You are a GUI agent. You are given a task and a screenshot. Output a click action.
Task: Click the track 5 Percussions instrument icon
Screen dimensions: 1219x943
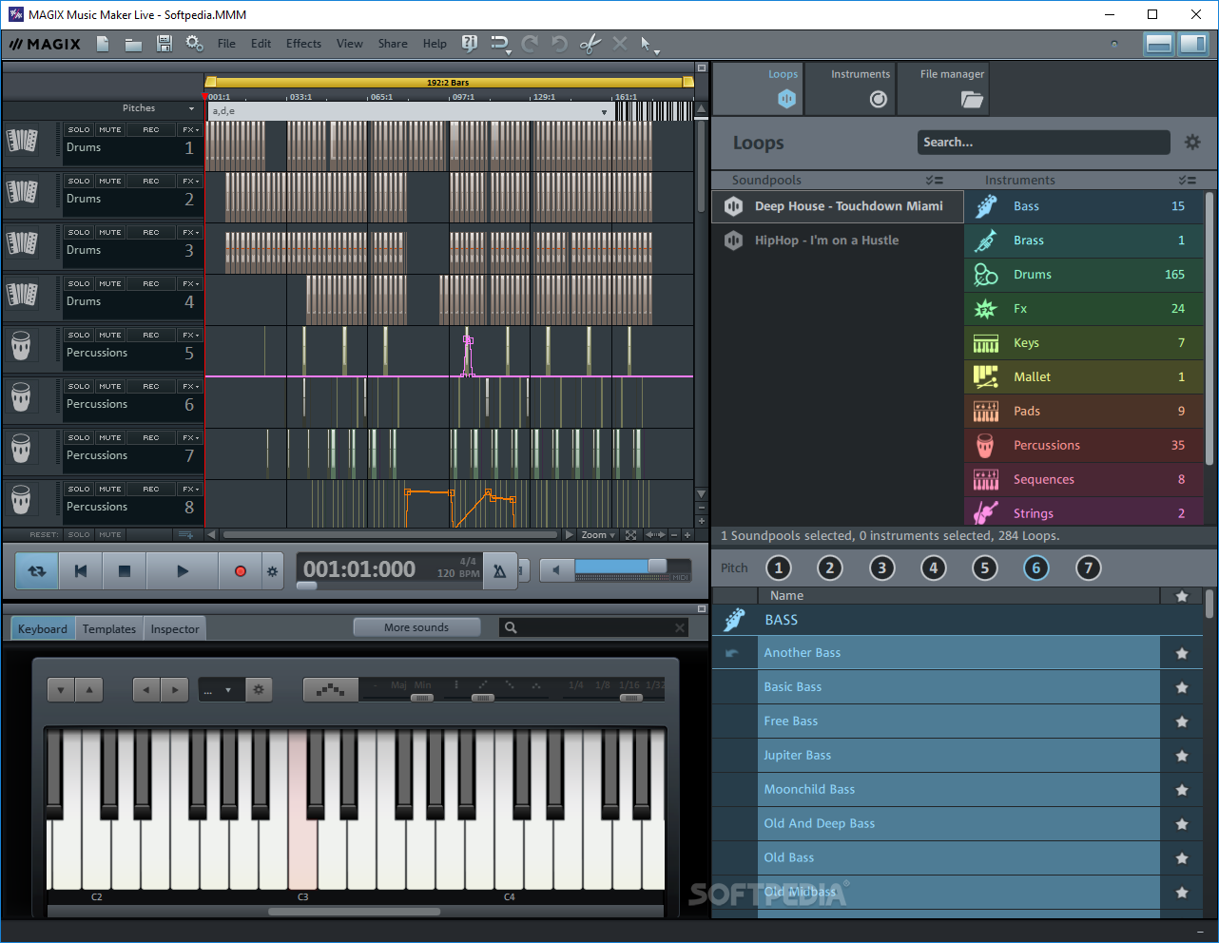(x=22, y=346)
